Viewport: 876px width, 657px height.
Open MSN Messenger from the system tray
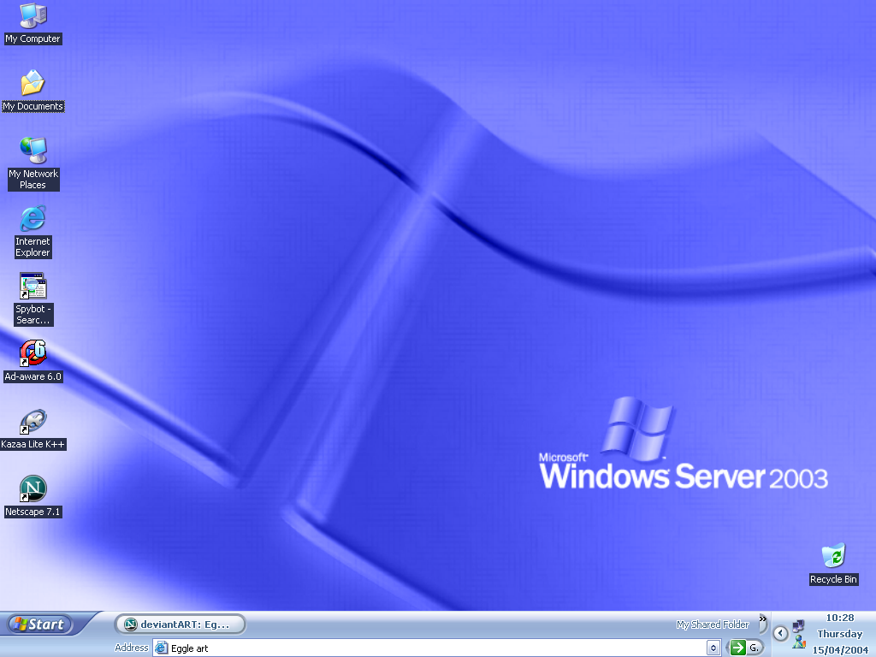pos(799,642)
